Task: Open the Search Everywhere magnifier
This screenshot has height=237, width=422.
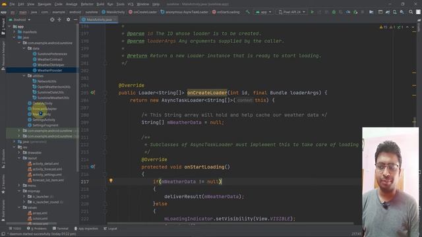Action: [411, 12]
